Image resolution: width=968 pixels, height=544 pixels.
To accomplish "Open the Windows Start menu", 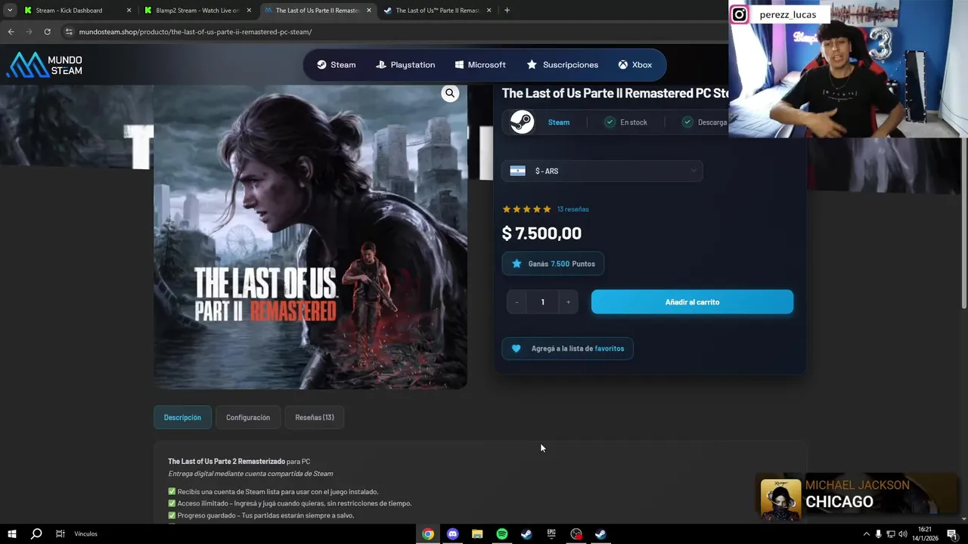I will coord(12,534).
